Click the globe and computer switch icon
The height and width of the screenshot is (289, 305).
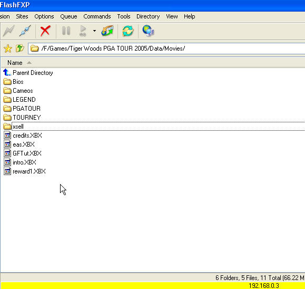click(x=148, y=31)
